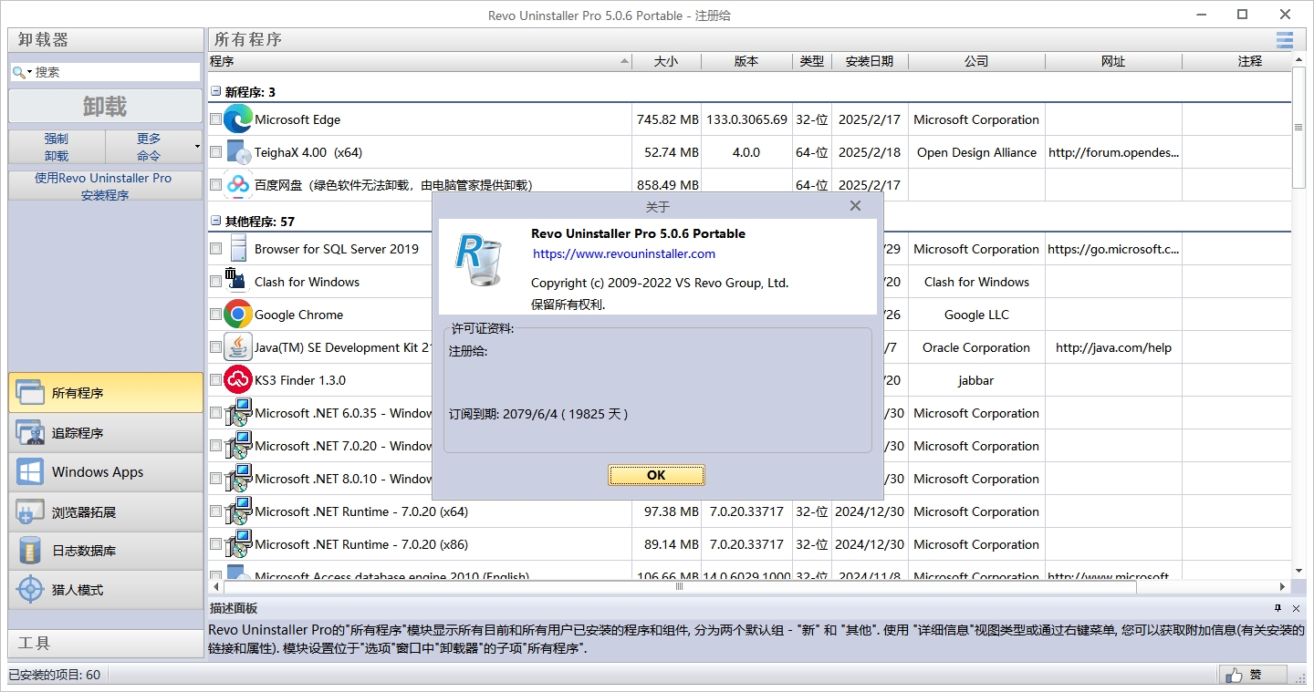Click the search magnifier icon

[x=18, y=72]
